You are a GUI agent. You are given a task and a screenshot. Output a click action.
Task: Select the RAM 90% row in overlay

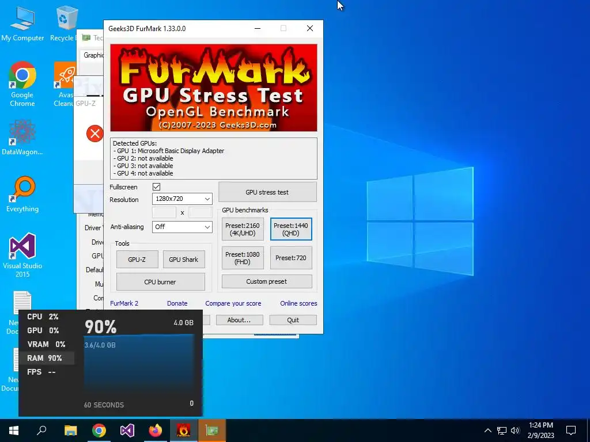tap(47, 358)
